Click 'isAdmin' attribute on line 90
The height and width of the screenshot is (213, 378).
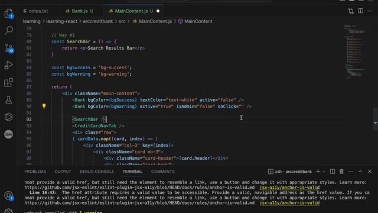pyautogui.click(x=185, y=106)
